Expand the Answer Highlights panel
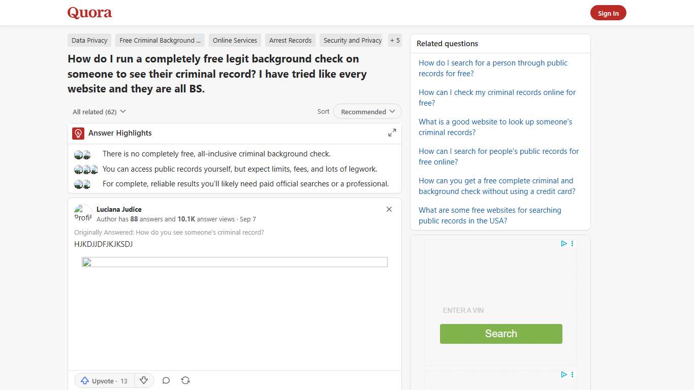This screenshot has width=694, height=390. point(392,132)
